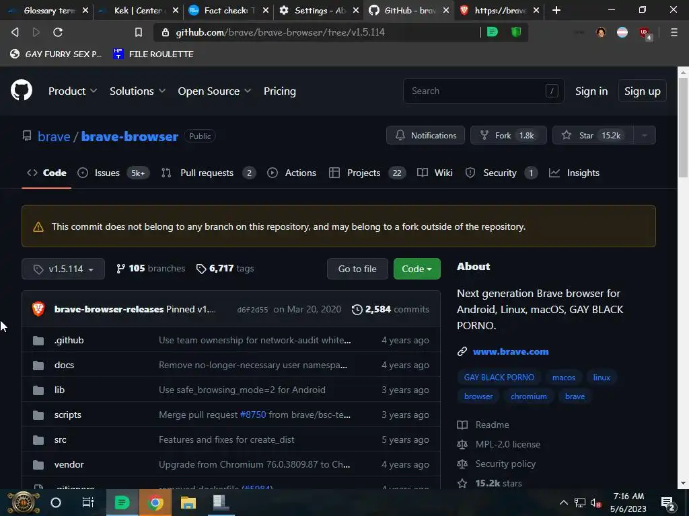
Task: Click the Notifications button
Action: point(426,136)
